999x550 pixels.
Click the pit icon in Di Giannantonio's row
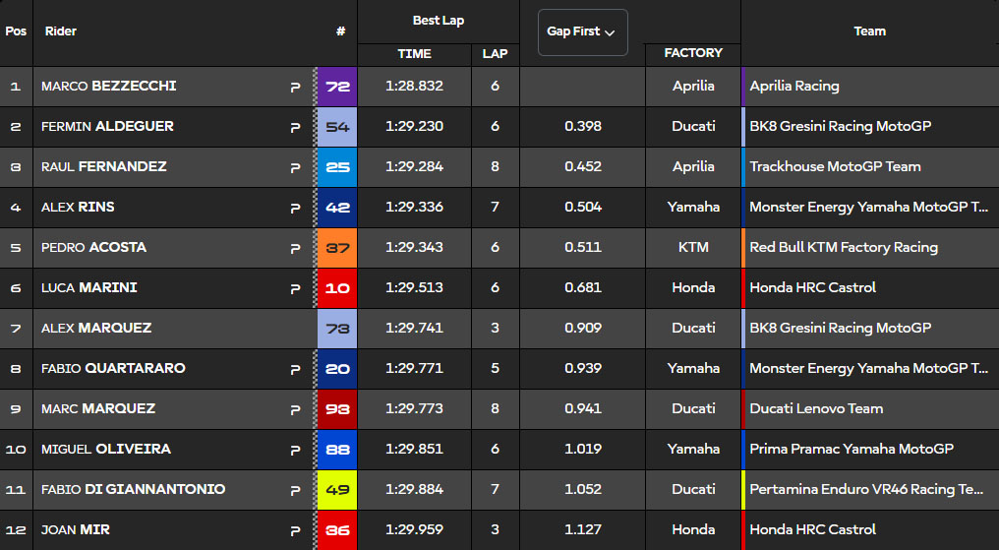pyautogui.click(x=295, y=490)
